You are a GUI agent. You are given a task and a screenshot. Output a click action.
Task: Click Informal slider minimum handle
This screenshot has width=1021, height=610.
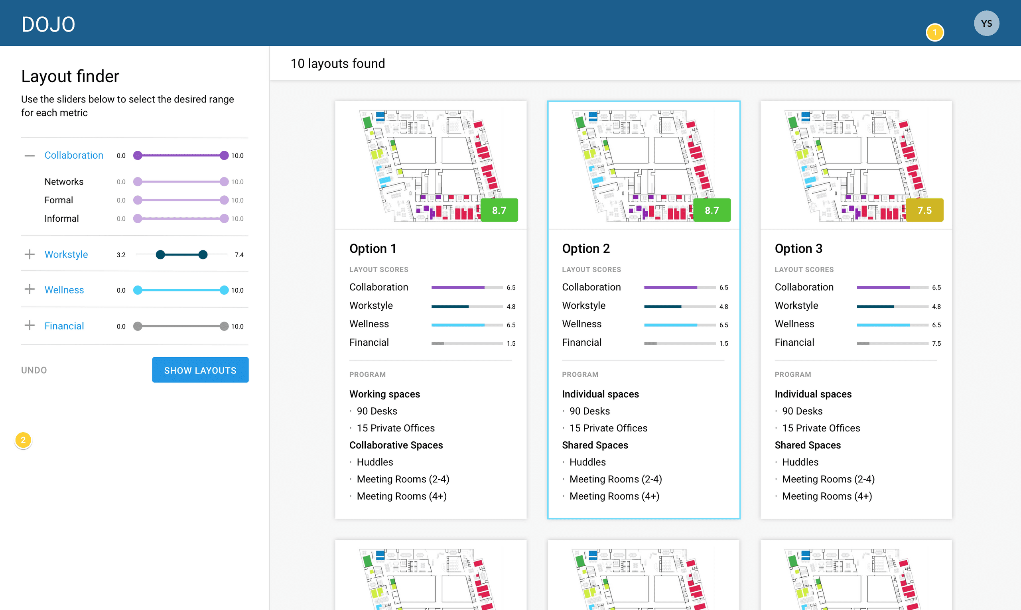click(x=138, y=218)
